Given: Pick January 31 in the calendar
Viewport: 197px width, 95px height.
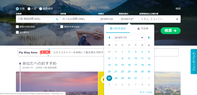Looking at the screenshot, I should [136, 78].
